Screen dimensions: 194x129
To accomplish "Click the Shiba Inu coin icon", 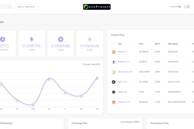I will tap(113, 102).
